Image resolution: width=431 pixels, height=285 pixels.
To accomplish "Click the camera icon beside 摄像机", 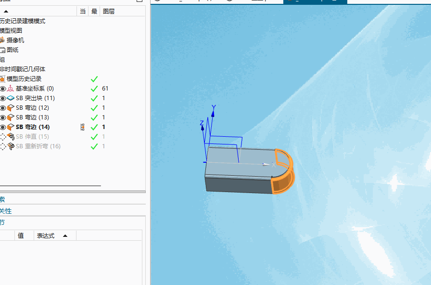I will tap(2, 40).
